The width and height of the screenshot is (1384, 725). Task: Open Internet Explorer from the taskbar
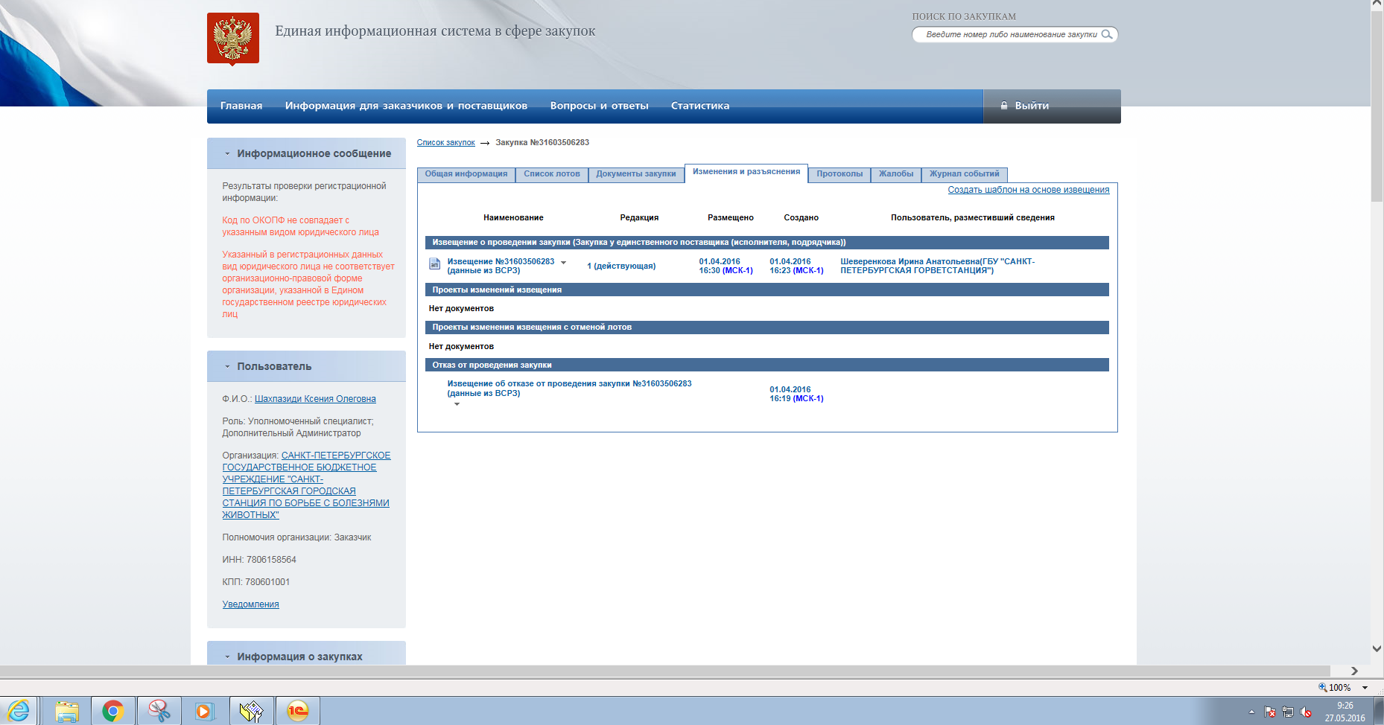coord(19,711)
